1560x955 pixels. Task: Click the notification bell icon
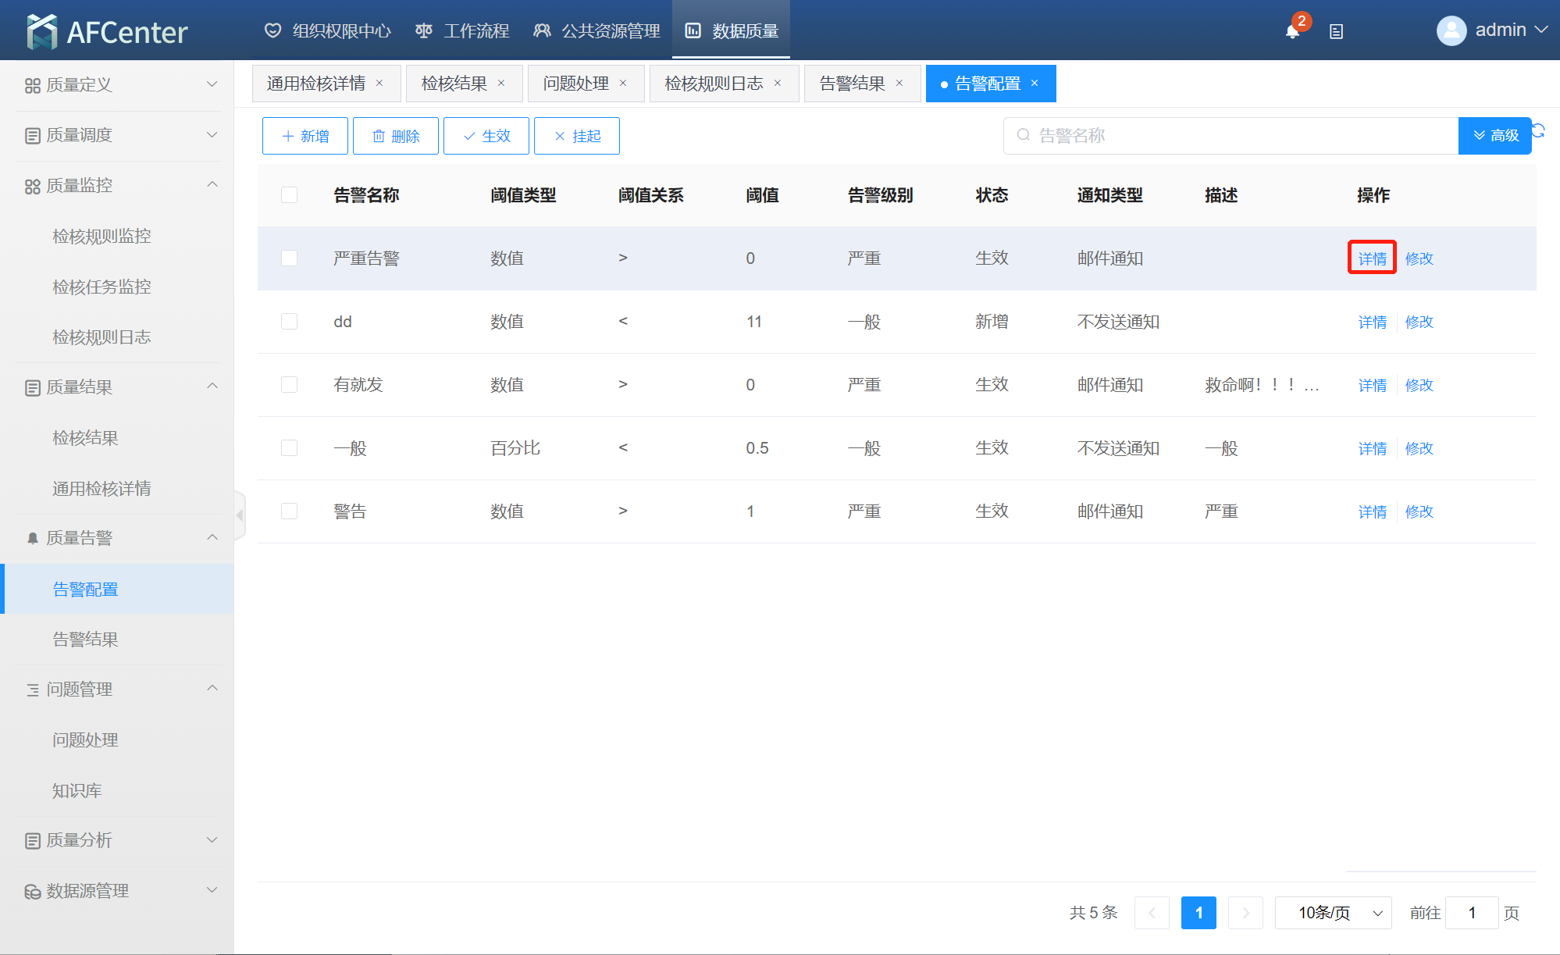click(1292, 31)
